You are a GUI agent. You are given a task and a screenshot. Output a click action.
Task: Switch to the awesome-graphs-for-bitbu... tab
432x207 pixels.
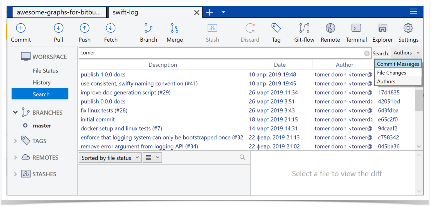coord(59,12)
